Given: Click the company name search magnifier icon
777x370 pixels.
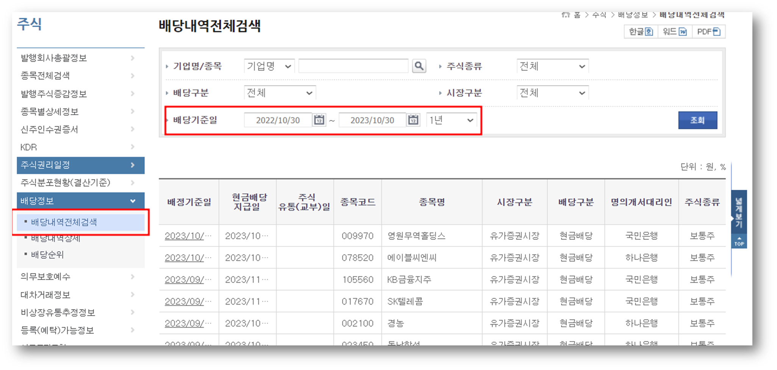Looking at the screenshot, I should point(419,66).
